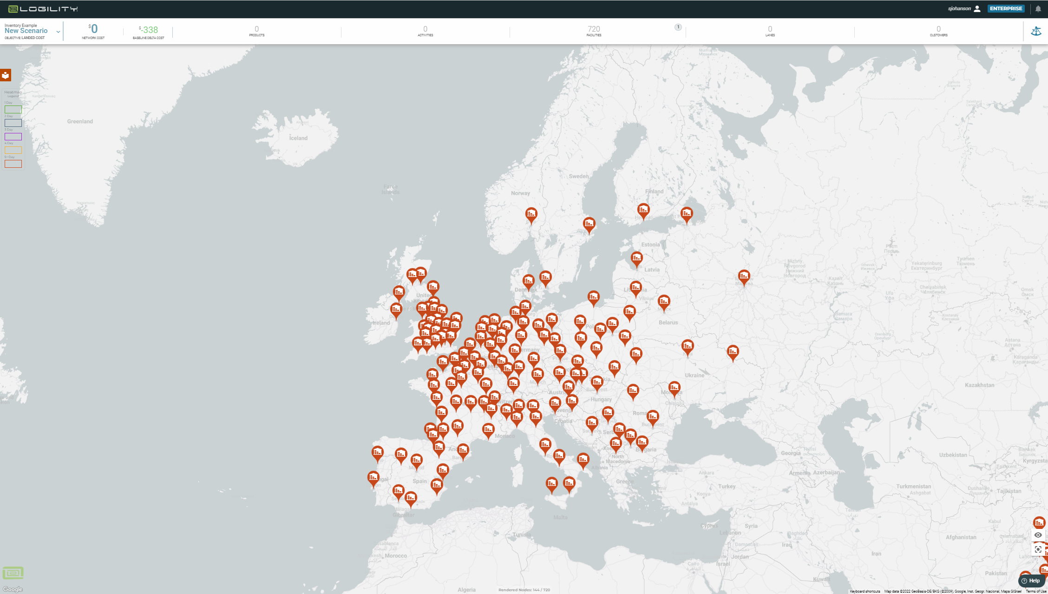Toggle map visibility eye button
The image size is (1048, 594).
click(1038, 535)
